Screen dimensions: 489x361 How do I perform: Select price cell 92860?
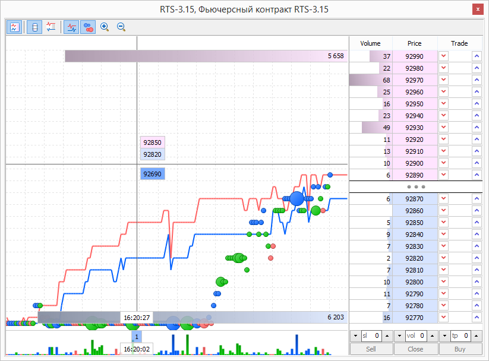[x=415, y=211]
